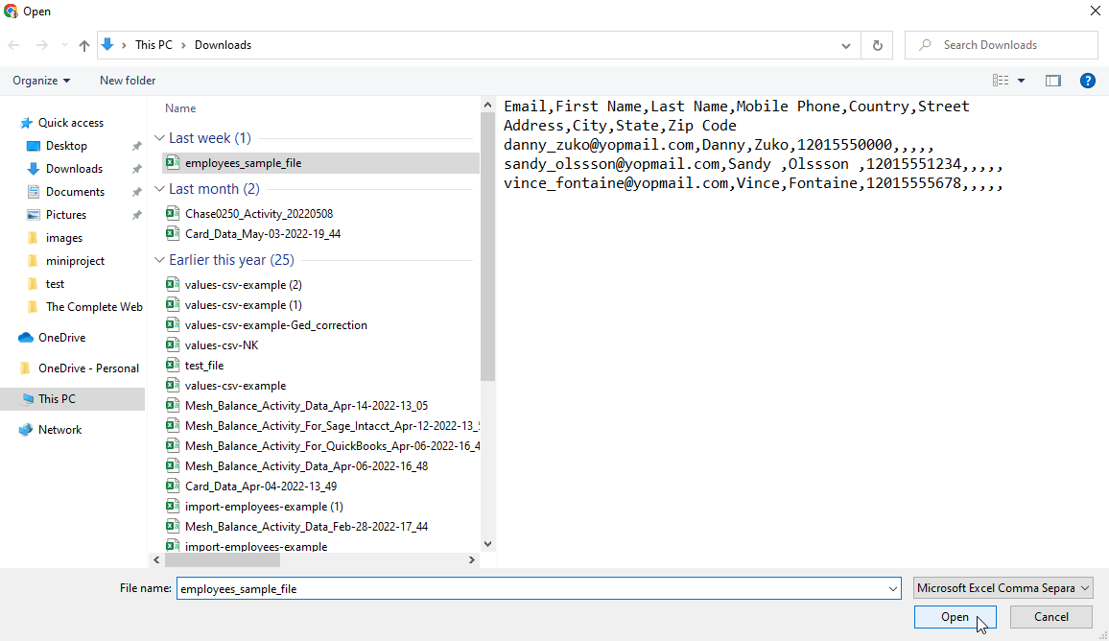Select OneDrive in navigation pane
The image size is (1109, 641).
click(x=61, y=338)
